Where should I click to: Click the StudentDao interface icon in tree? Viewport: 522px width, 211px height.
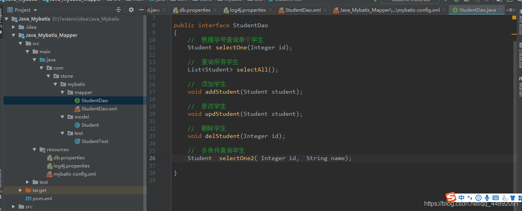(x=77, y=100)
